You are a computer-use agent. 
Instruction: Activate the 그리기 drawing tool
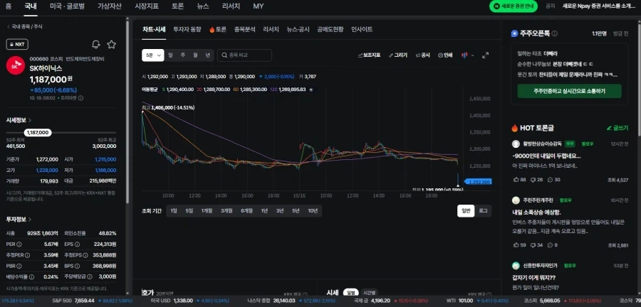point(397,55)
